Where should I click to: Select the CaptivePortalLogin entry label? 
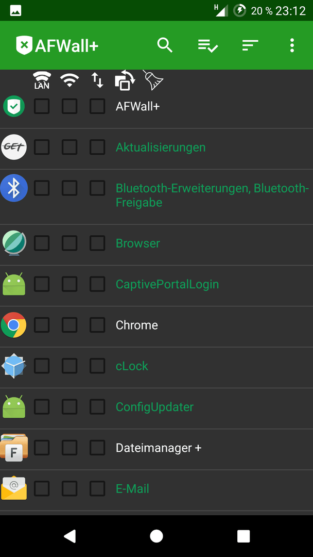[167, 284]
